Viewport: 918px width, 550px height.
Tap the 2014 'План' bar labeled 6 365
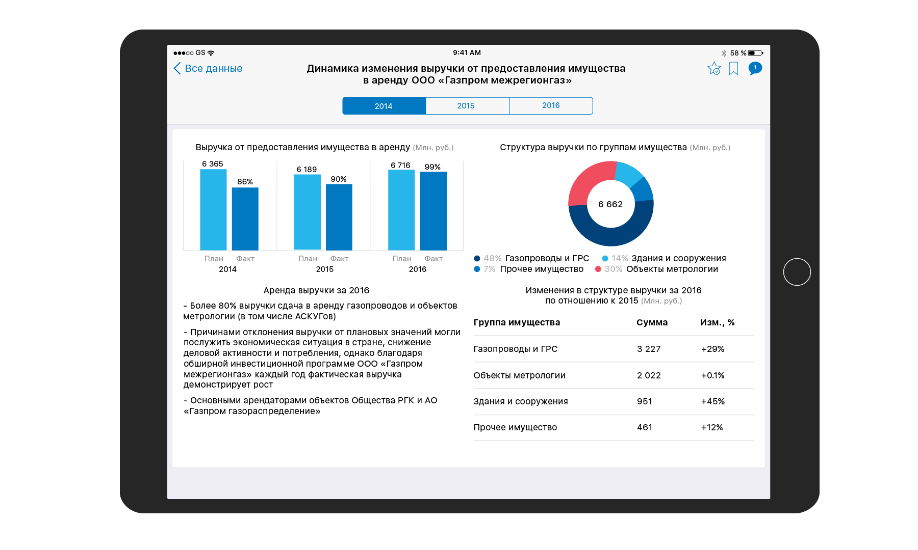pyautogui.click(x=213, y=209)
